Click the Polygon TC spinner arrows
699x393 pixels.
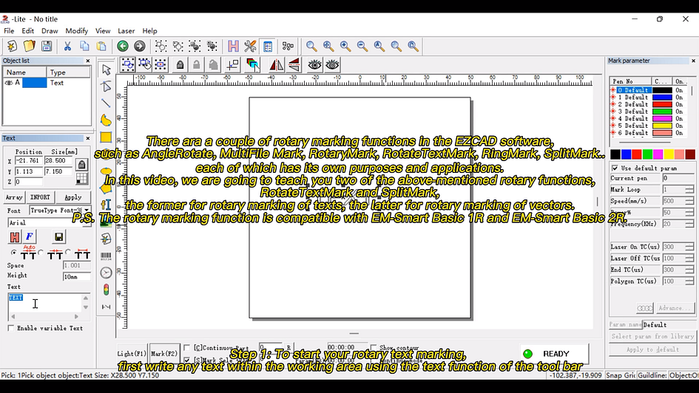[x=689, y=281]
